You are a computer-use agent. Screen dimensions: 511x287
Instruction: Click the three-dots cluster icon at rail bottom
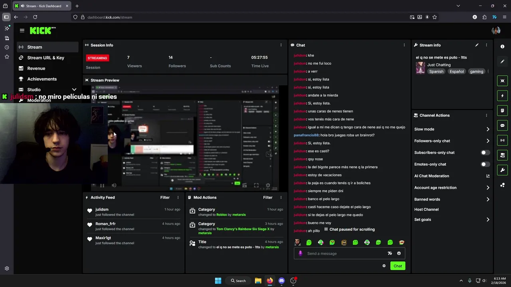pos(502,185)
